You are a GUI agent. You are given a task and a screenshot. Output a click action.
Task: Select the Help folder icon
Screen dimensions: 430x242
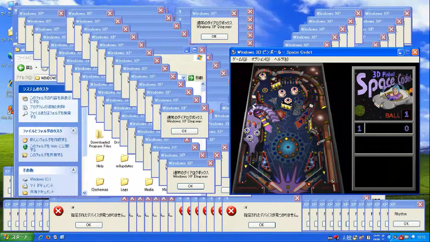100,159
